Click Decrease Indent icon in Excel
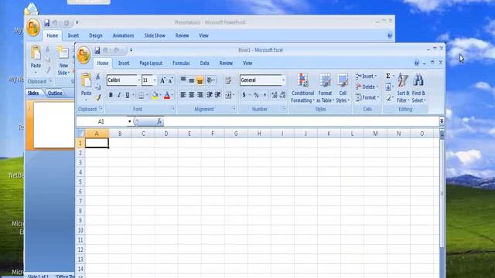Viewport: 495px width, 278px height. click(x=210, y=95)
